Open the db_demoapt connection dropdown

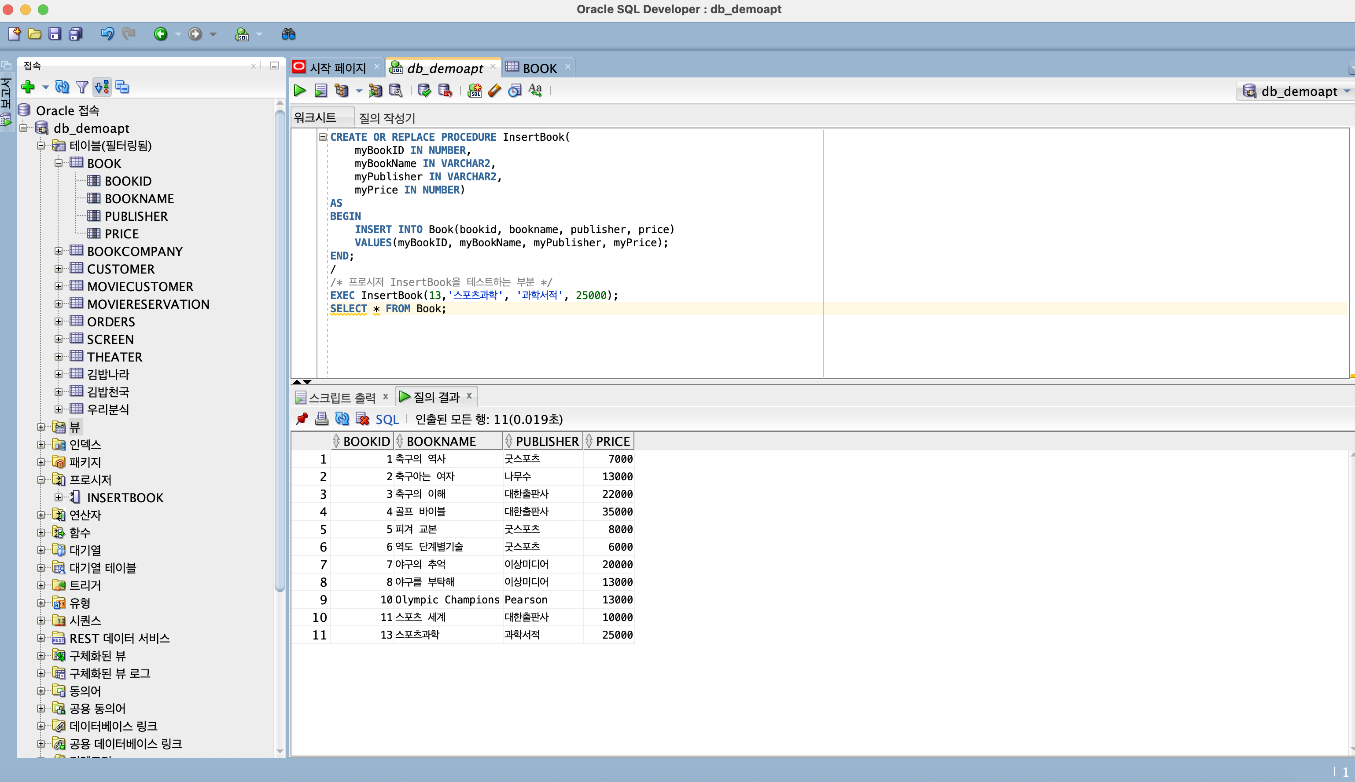pos(1298,91)
